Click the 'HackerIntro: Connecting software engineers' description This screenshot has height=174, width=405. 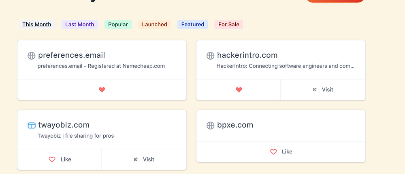click(286, 66)
